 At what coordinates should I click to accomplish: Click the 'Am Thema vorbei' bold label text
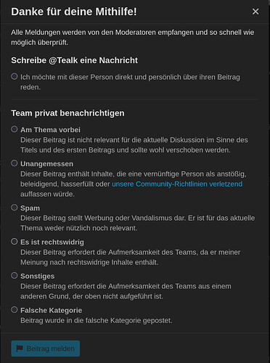click(50, 130)
